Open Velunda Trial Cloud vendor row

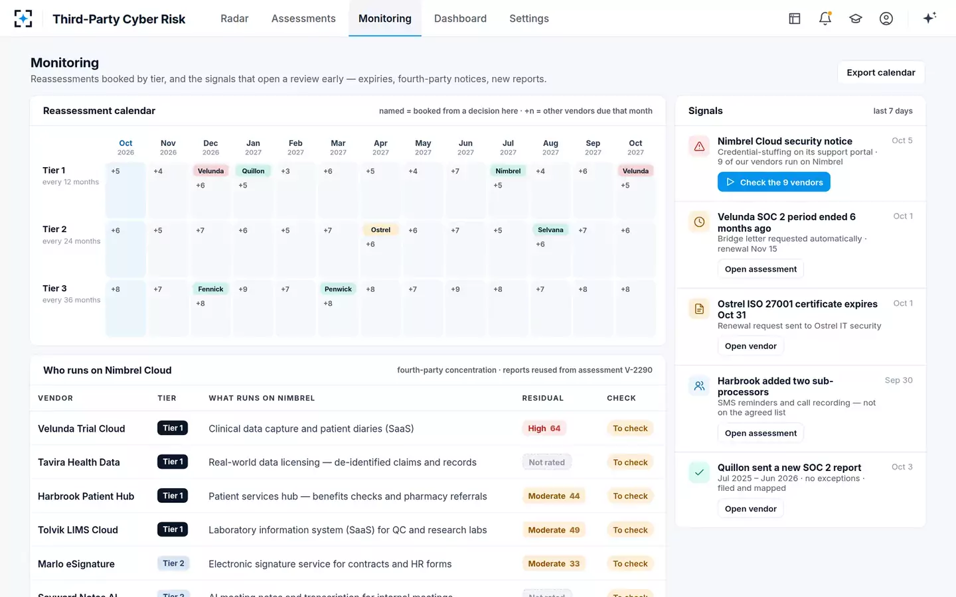pyautogui.click(x=348, y=429)
